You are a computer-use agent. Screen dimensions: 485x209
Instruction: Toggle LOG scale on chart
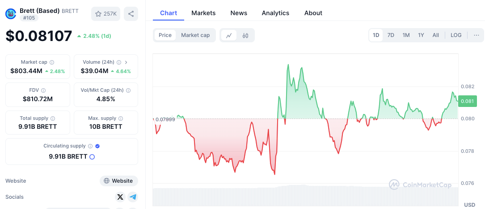(456, 35)
